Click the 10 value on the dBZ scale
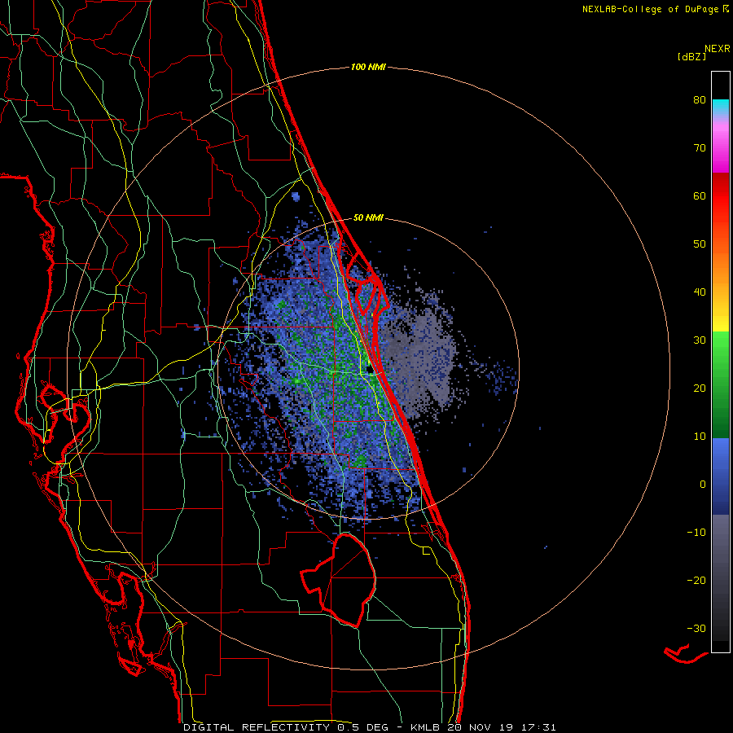 [x=700, y=437]
